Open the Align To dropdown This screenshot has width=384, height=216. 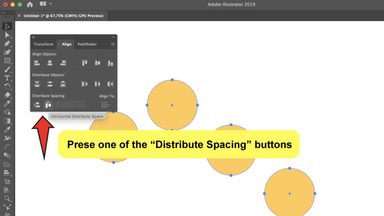(105, 104)
